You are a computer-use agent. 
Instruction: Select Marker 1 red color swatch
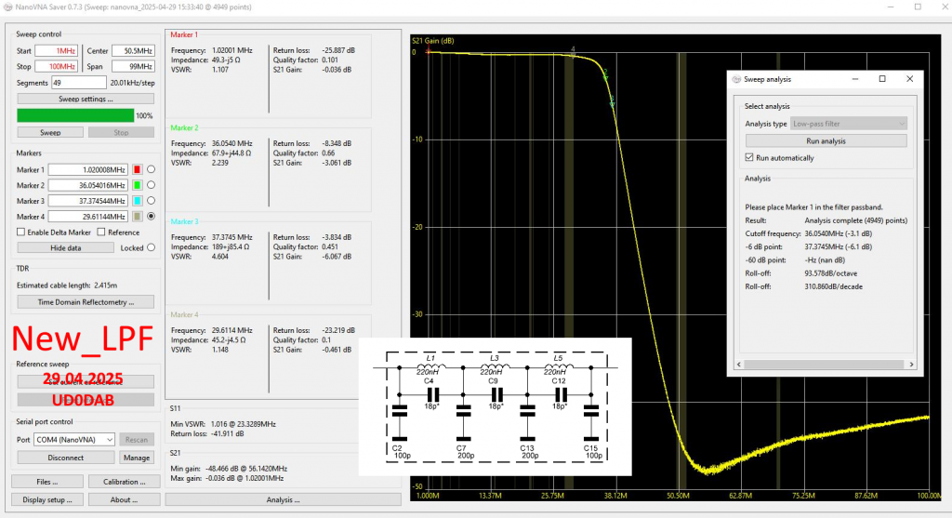point(138,169)
